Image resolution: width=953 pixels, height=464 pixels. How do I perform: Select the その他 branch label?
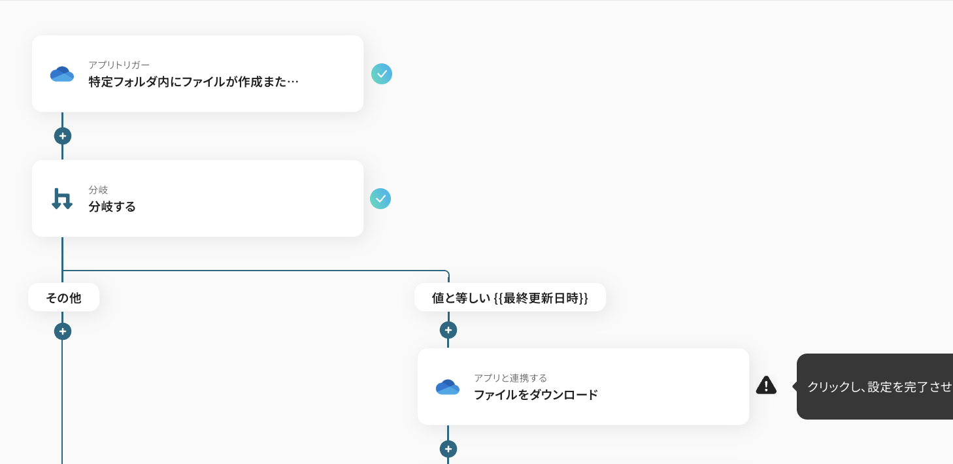click(x=63, y=297)
